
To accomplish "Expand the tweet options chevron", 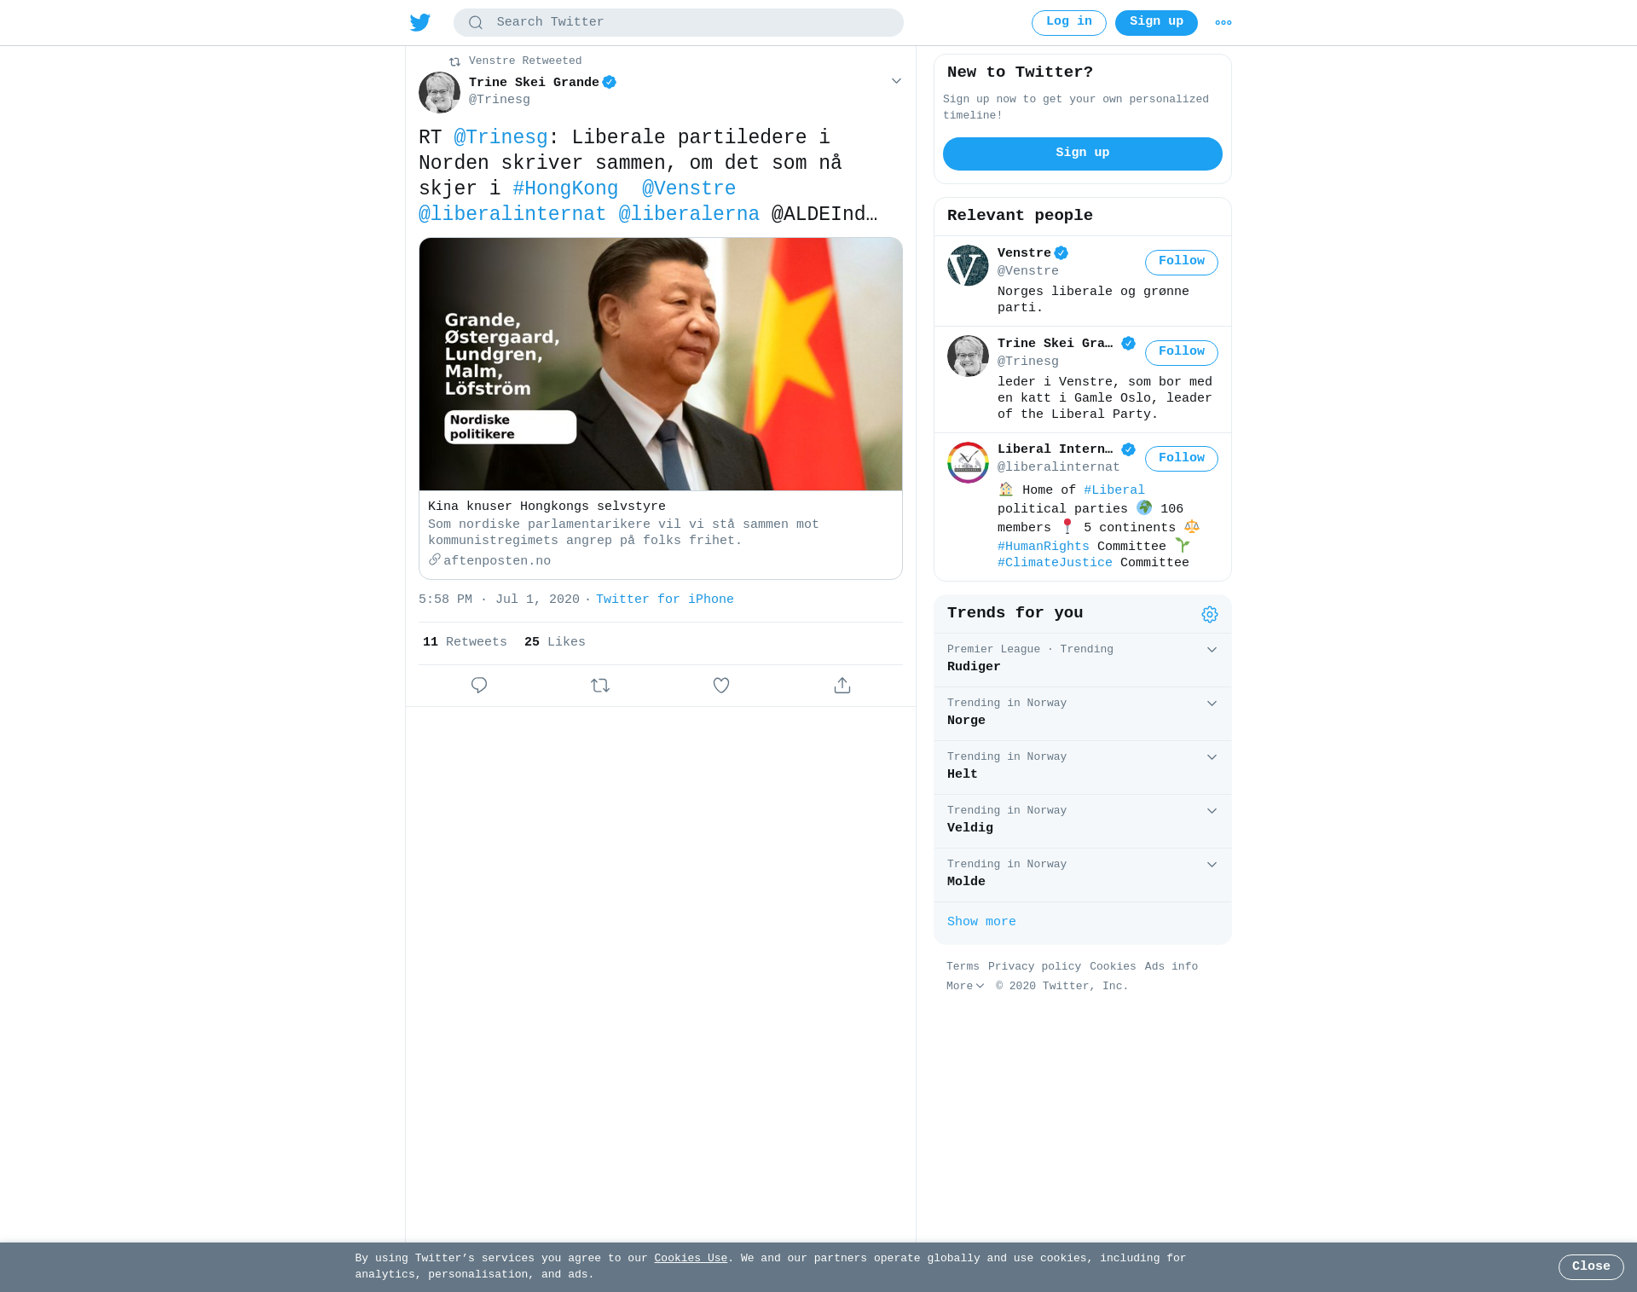I will [x=896, y=81].
